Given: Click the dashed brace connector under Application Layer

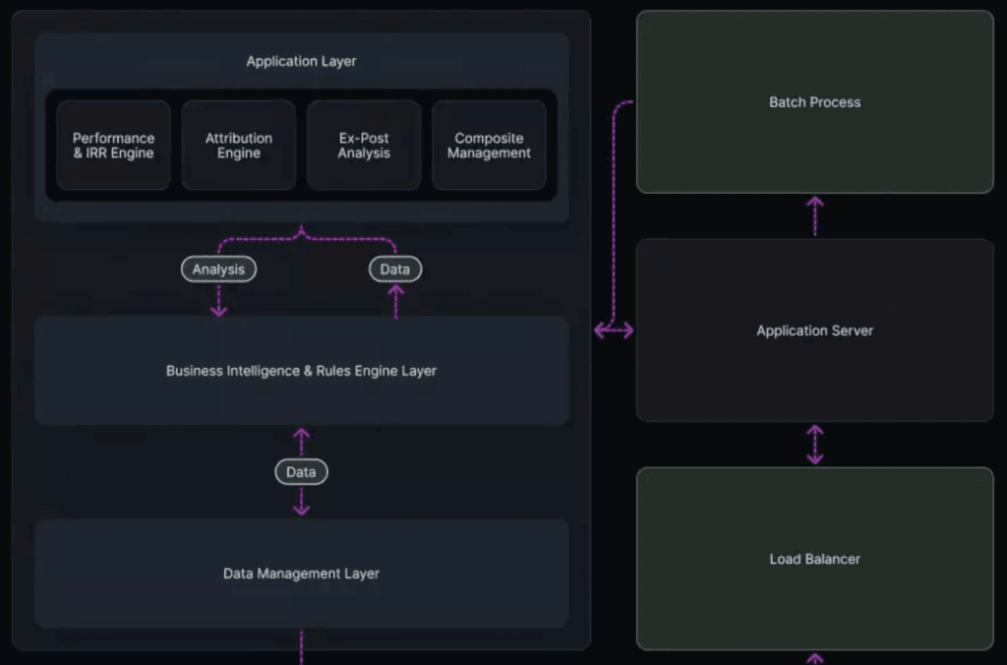Looking at the screenshot, I should coord(301,236).
